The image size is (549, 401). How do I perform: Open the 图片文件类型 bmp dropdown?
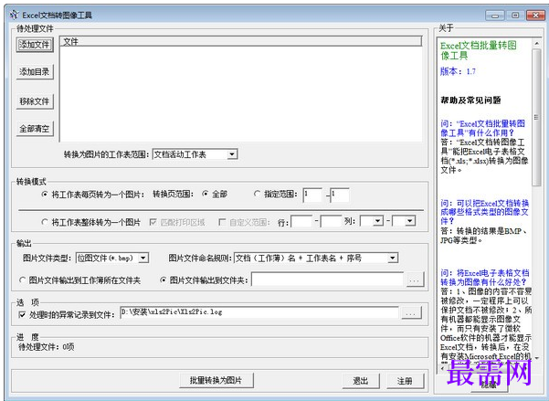[143, 259]
